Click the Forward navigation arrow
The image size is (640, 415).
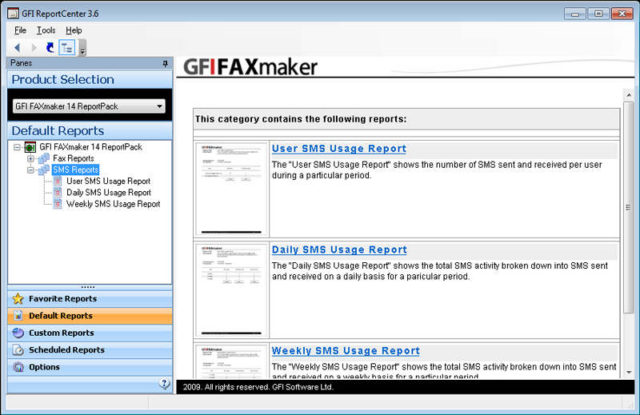coord(34,48)
